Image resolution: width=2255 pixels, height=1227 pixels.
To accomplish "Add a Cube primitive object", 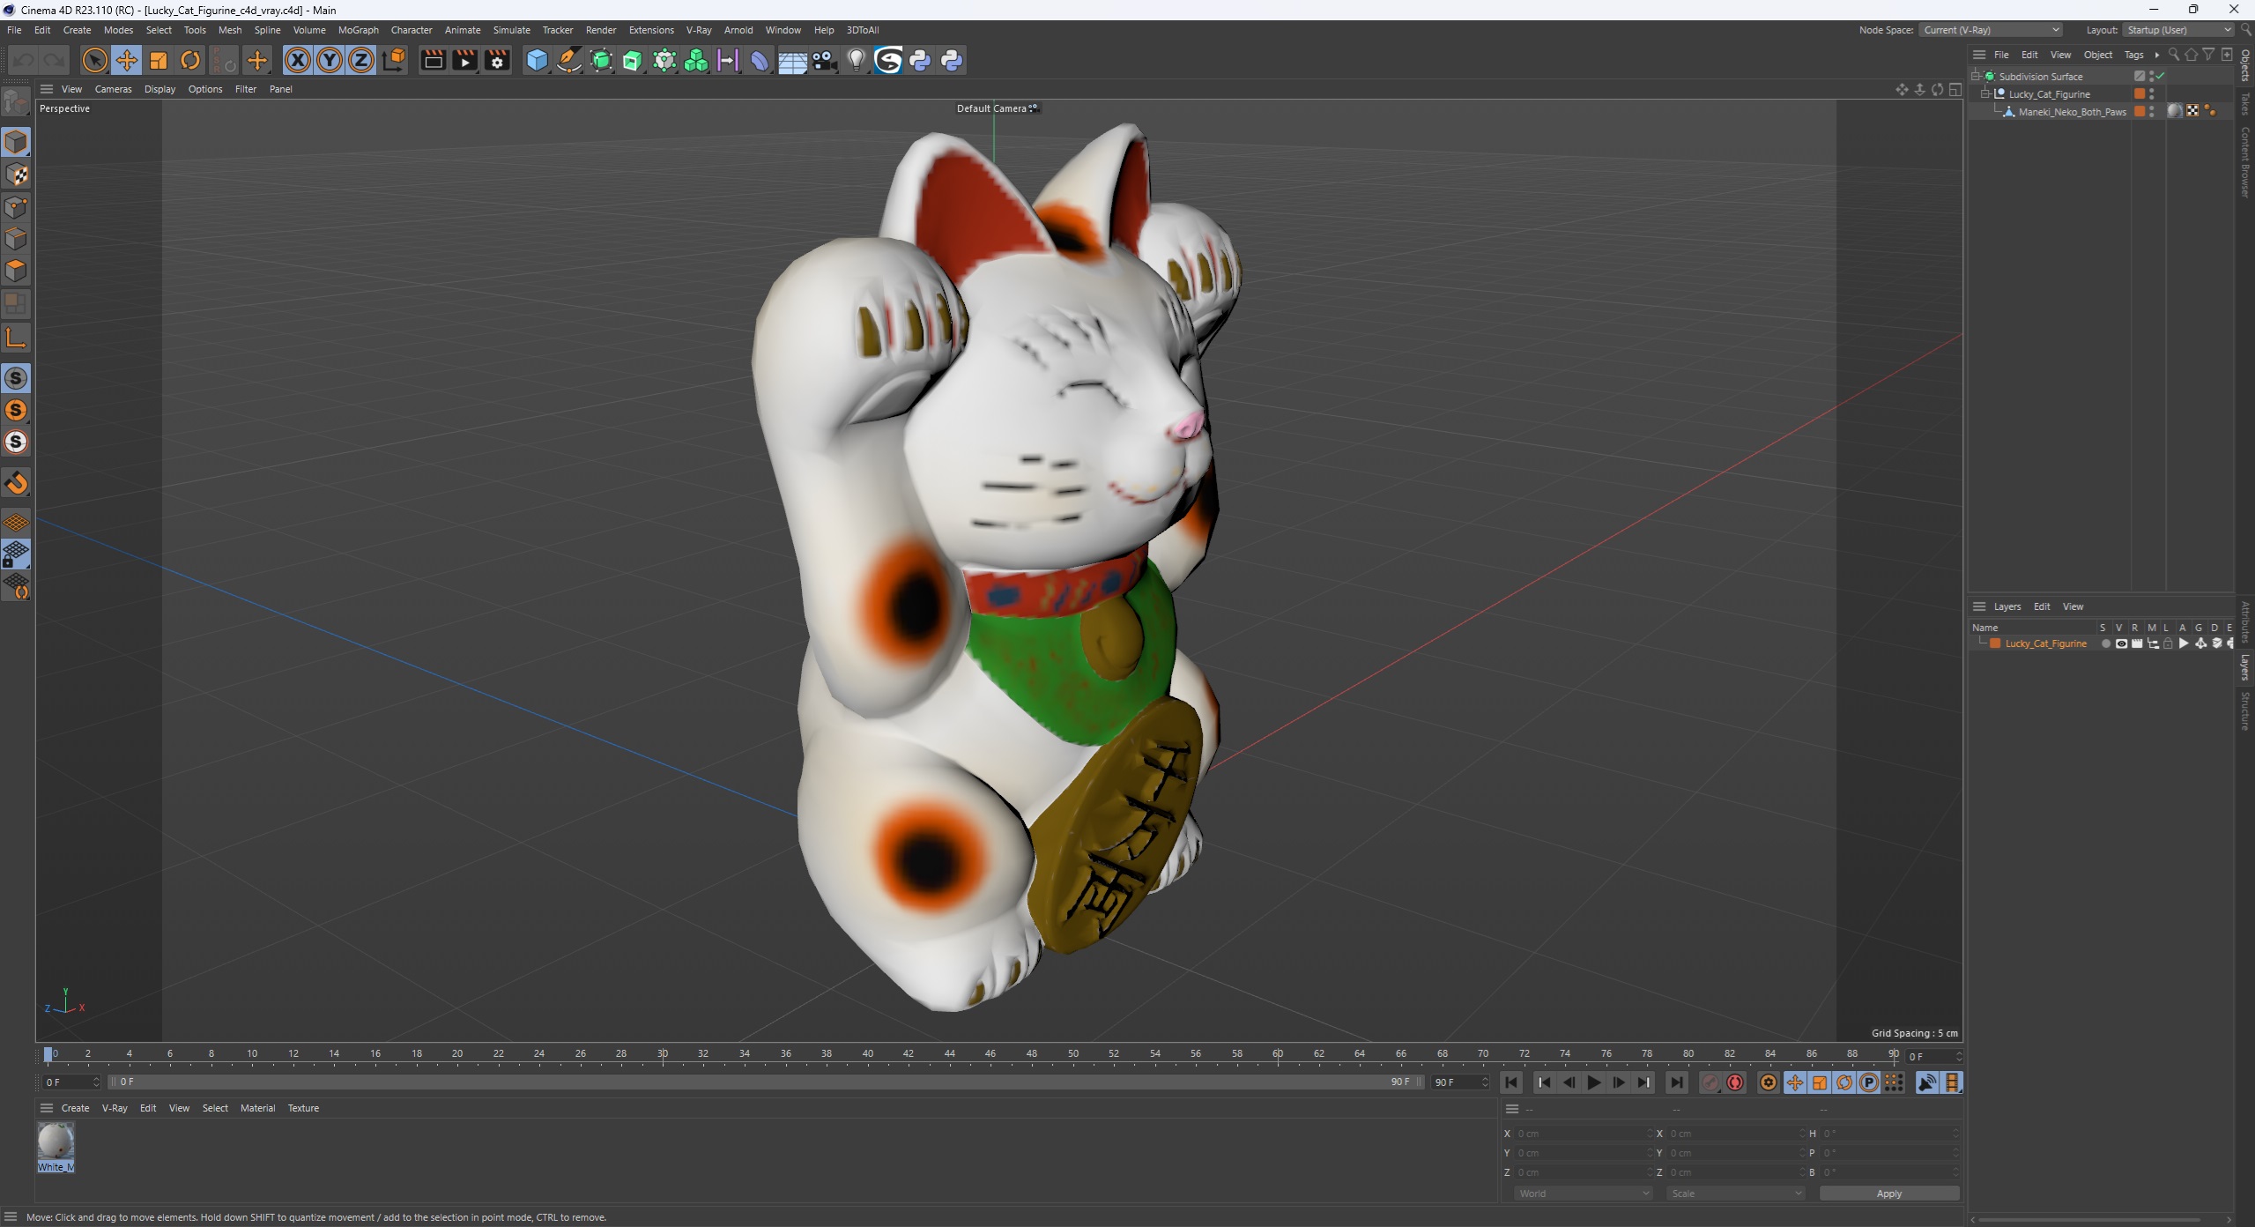I will [x=537, y=60].
